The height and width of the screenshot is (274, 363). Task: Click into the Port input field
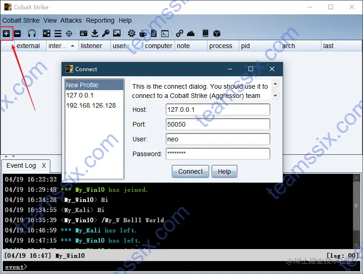pyautogui.click(x=218, y=124)
